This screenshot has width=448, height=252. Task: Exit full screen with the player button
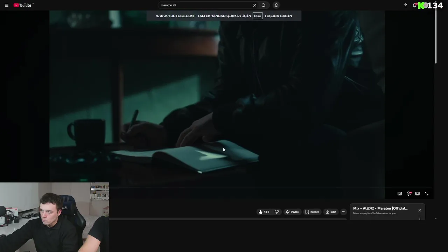click(x=426, y=194)
